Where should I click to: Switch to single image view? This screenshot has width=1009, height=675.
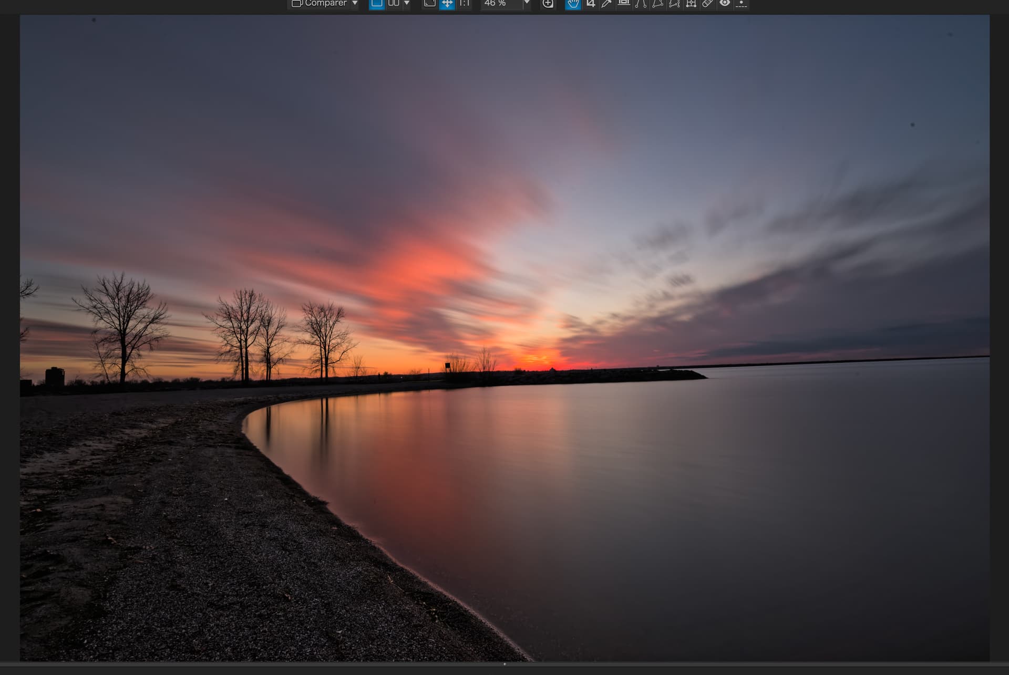(x=376, y=4)
